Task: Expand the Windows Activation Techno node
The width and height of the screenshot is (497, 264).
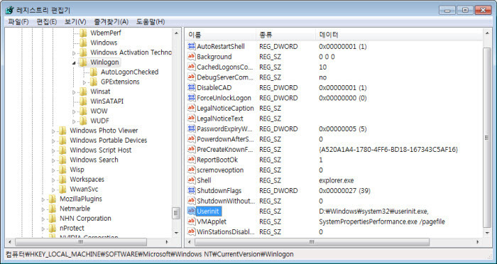Action: click(74, 53)
